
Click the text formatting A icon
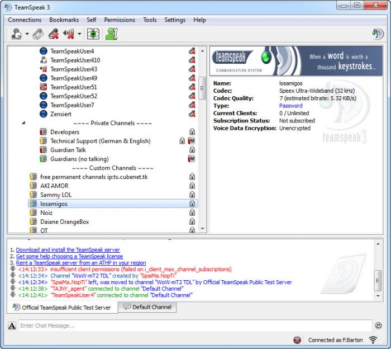pyautogui.click(x=12, y=326)
